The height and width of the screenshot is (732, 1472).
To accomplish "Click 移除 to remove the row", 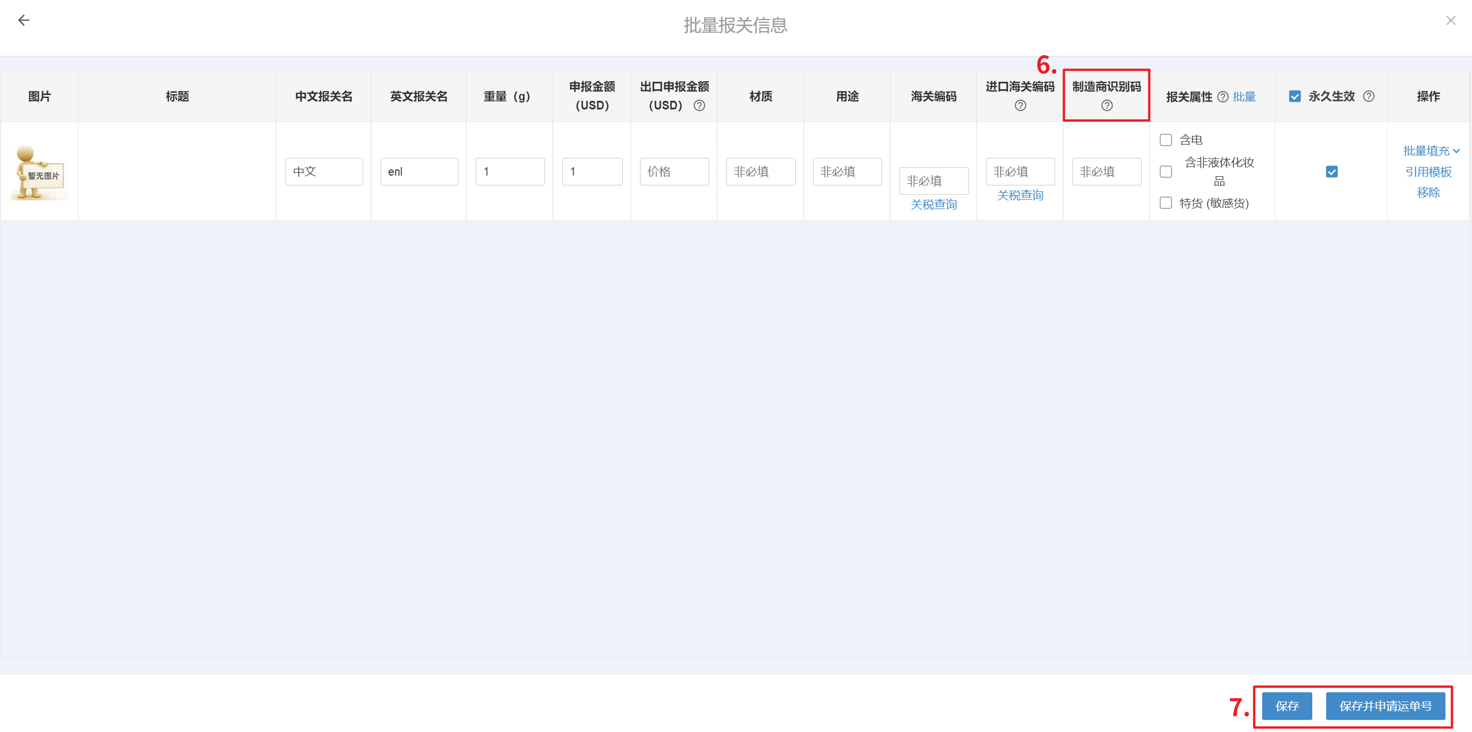I will click(x=1428, y=192).
